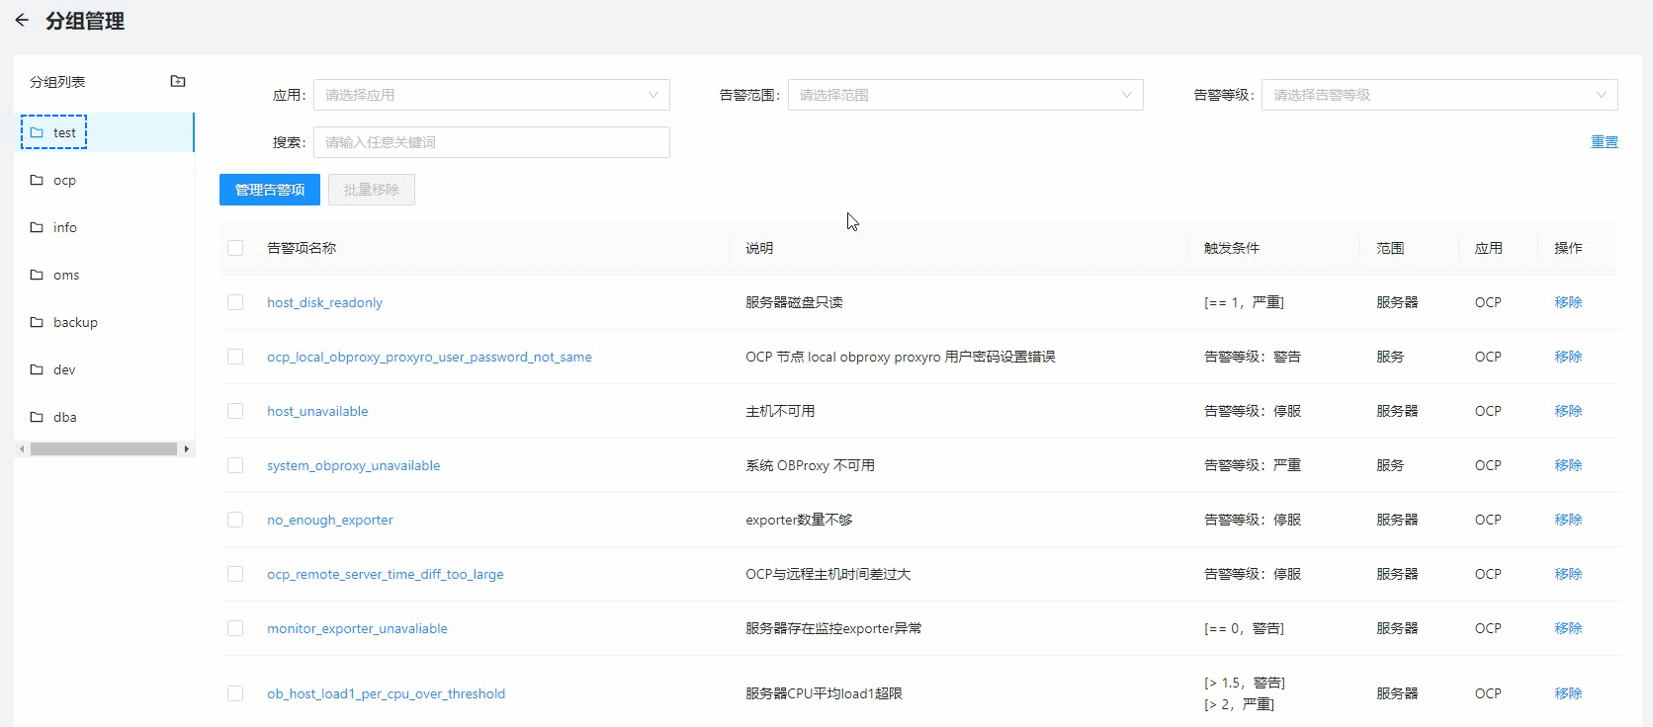Click the horizontal scrollbar thumb under group list
Image resolution: width=1653 pixels, height=727 pixels.
pos(104,449)
